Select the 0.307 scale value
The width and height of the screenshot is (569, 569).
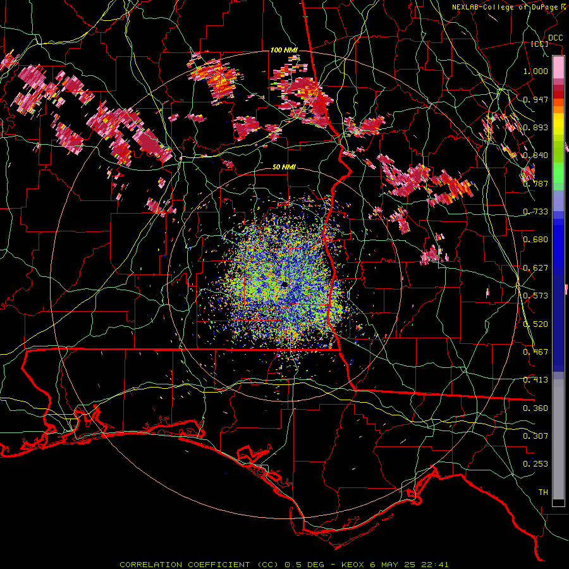tap(535, 436)
